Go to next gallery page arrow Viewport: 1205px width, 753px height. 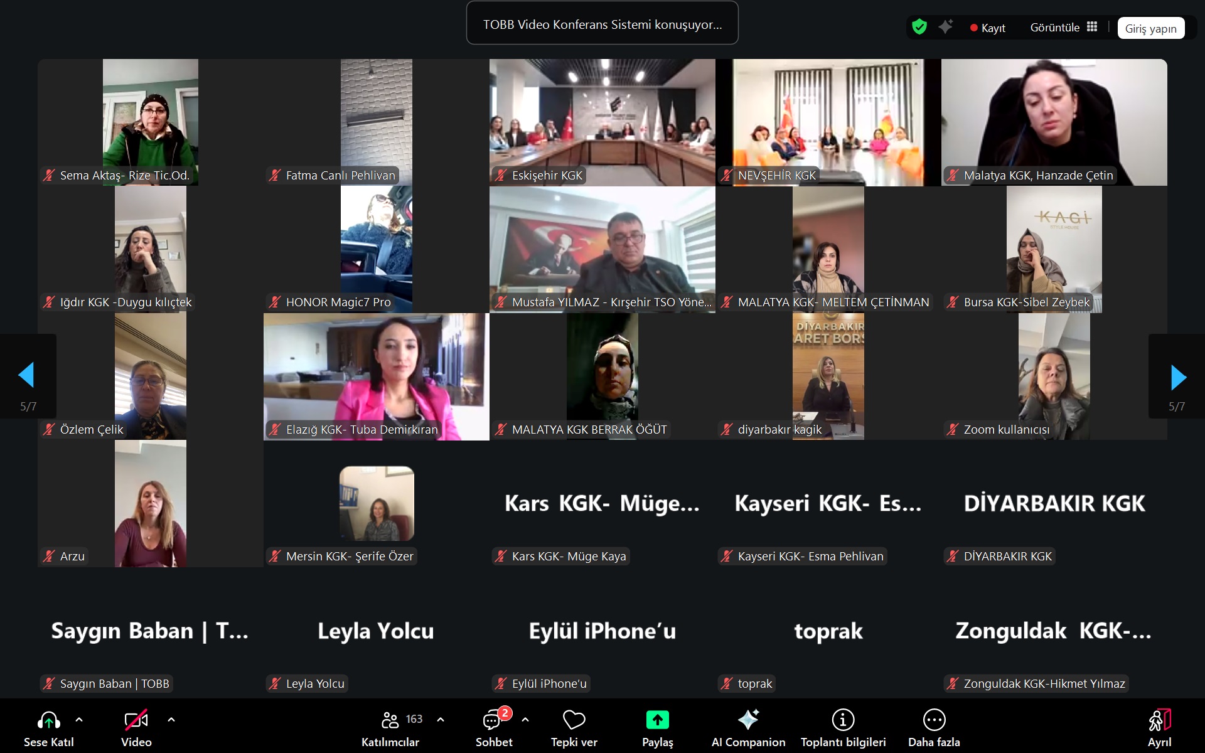click(1178, 376)
